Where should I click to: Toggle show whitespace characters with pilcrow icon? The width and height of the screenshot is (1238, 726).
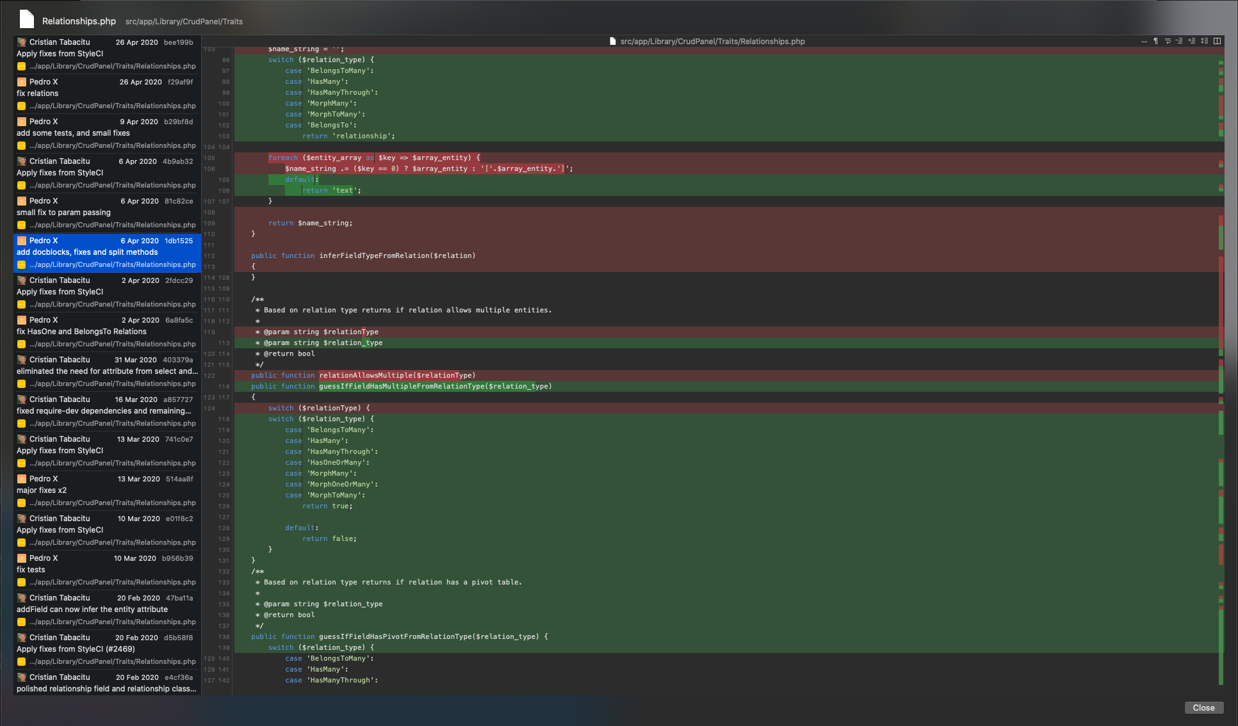(x=1156, y=41)
